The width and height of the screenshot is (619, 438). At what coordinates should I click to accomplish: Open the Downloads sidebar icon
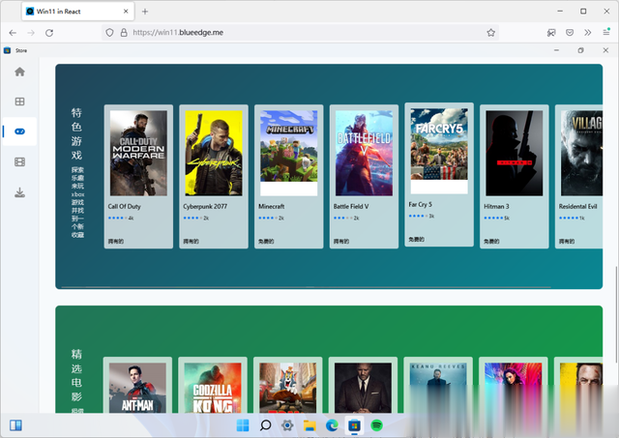point(19,192)
